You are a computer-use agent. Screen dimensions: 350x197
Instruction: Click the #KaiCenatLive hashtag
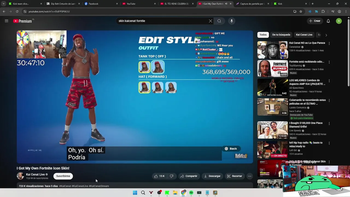click(x=80, y=186)
